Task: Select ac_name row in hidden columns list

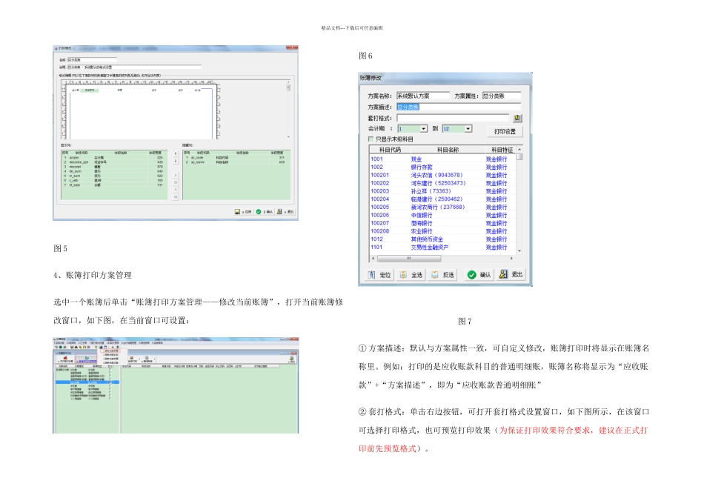Action: (236, 162)
